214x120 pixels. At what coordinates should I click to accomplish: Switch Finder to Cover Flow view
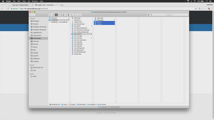click(x=59, y=15)
